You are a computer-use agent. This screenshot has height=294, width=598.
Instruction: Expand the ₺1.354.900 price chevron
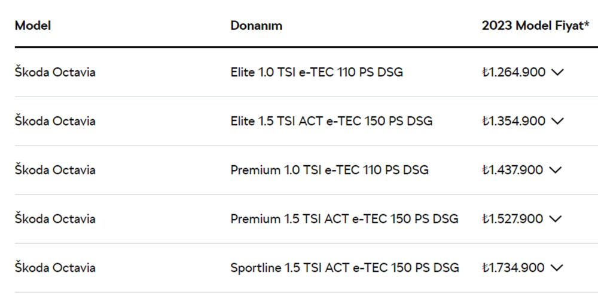[x=557, y=121]
